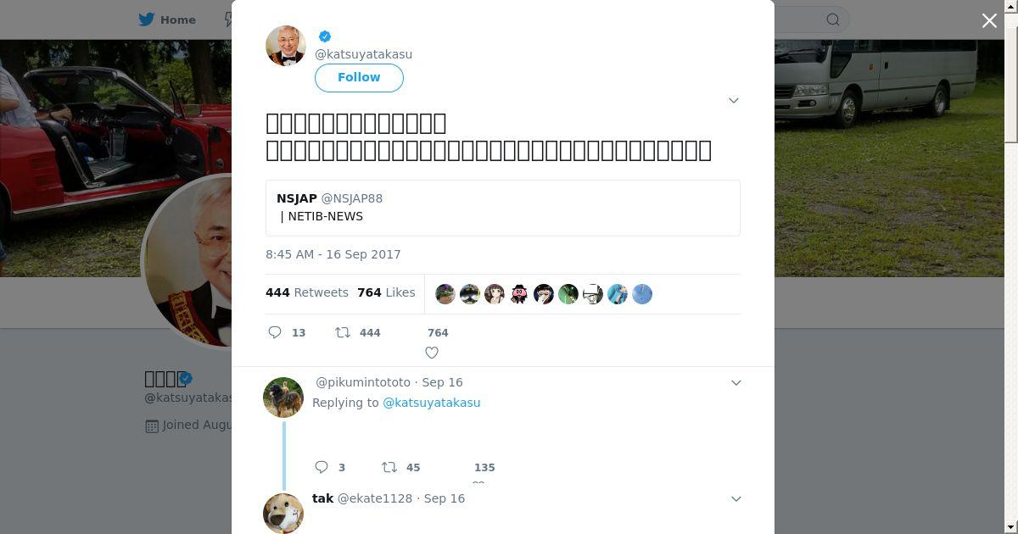
Task: Expand the main tweet options chevron
Action: point(734,100)
